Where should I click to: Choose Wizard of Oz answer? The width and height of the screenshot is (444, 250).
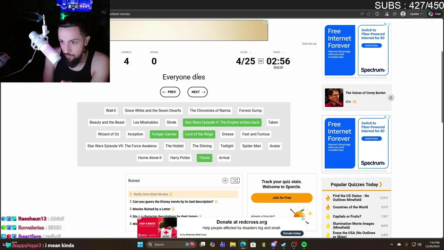coord(108,134)
